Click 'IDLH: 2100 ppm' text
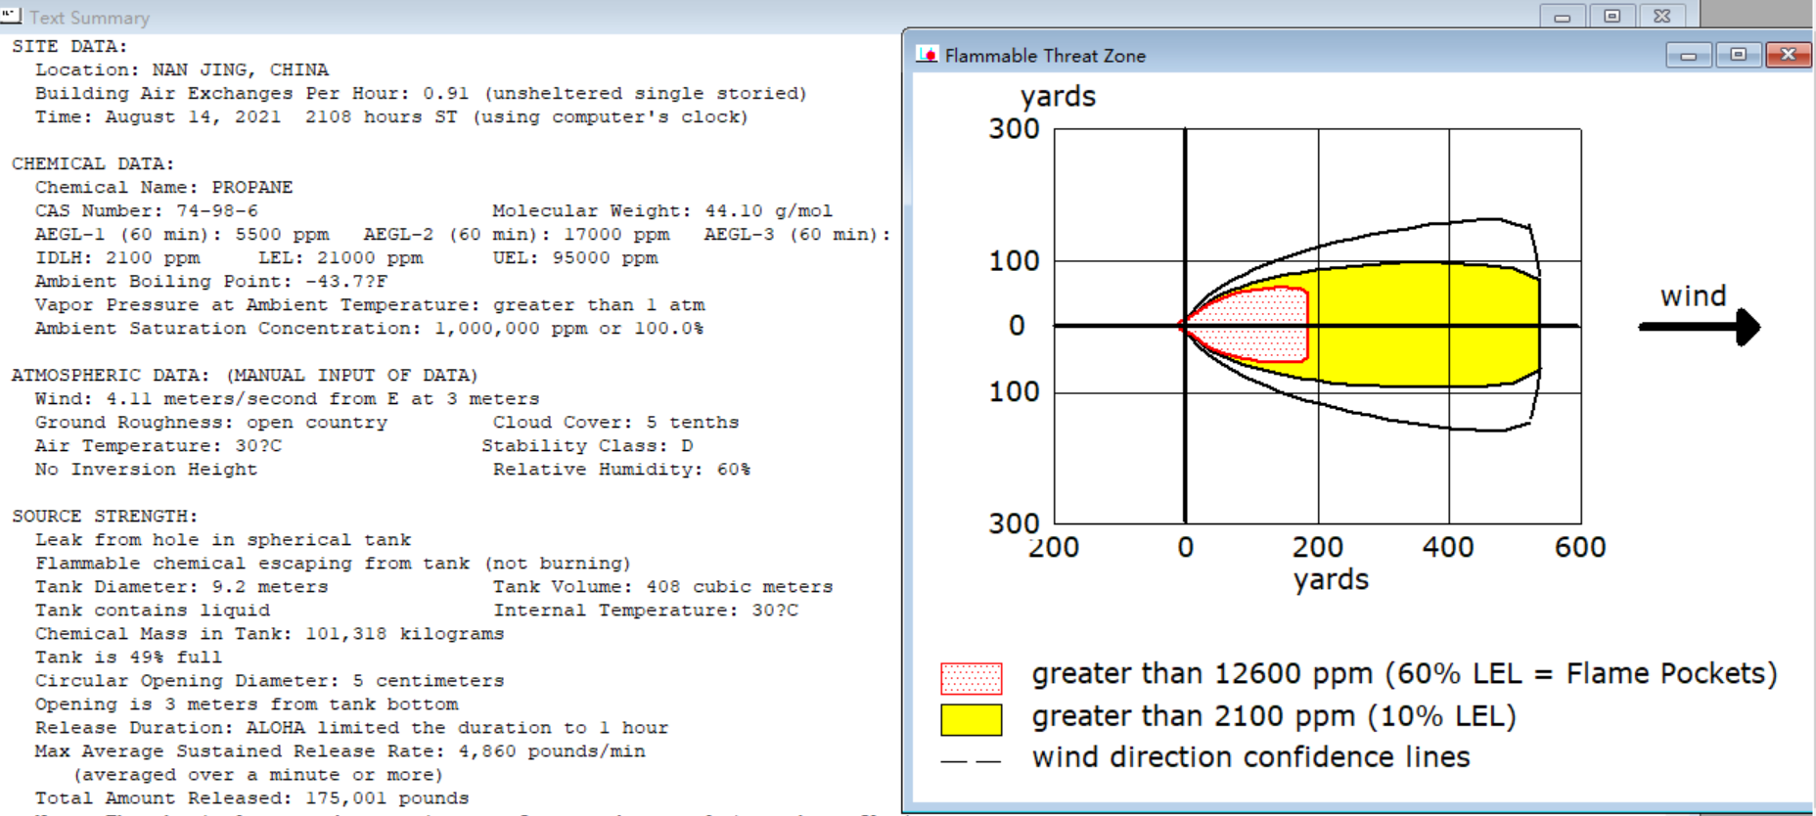Image resolution: width=1816 pixels, height=816 pixels. click(x=117, y=257)
